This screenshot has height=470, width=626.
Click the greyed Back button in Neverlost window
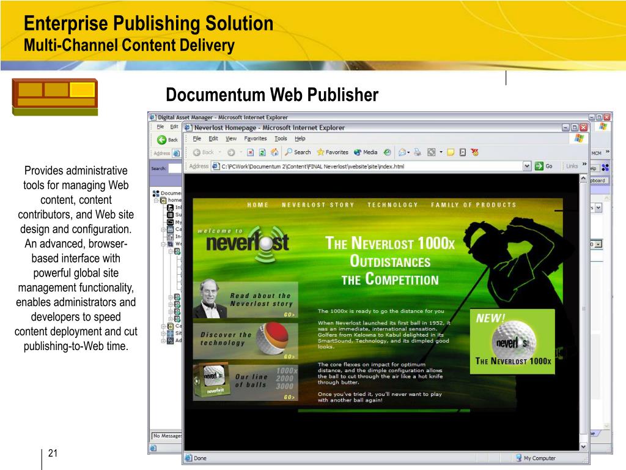[203, 152]
